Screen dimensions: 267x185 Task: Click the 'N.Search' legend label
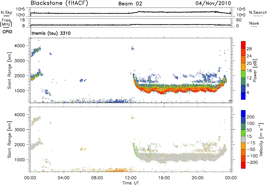[x=258, y=12]
